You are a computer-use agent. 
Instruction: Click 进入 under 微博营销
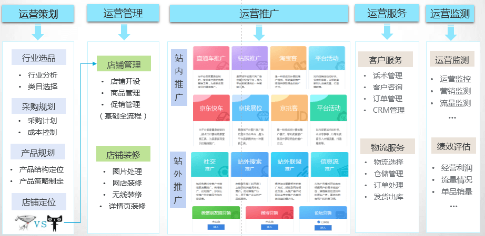[269, 228]
